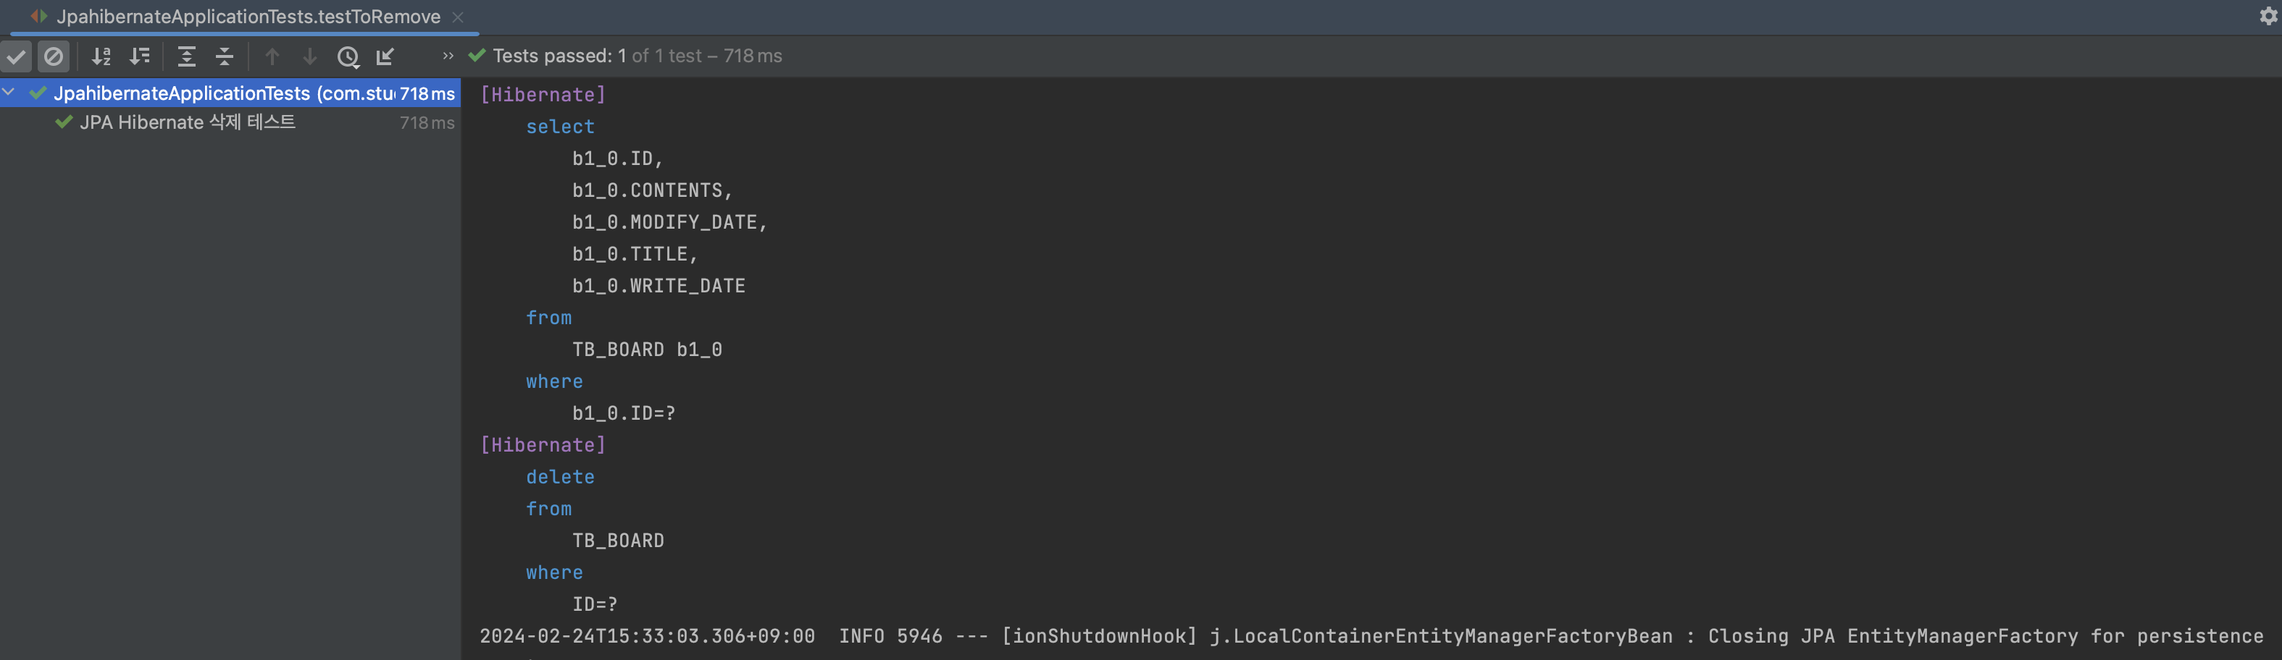
Task: Go to next failed test arrow
Action: tap(310, 56)
